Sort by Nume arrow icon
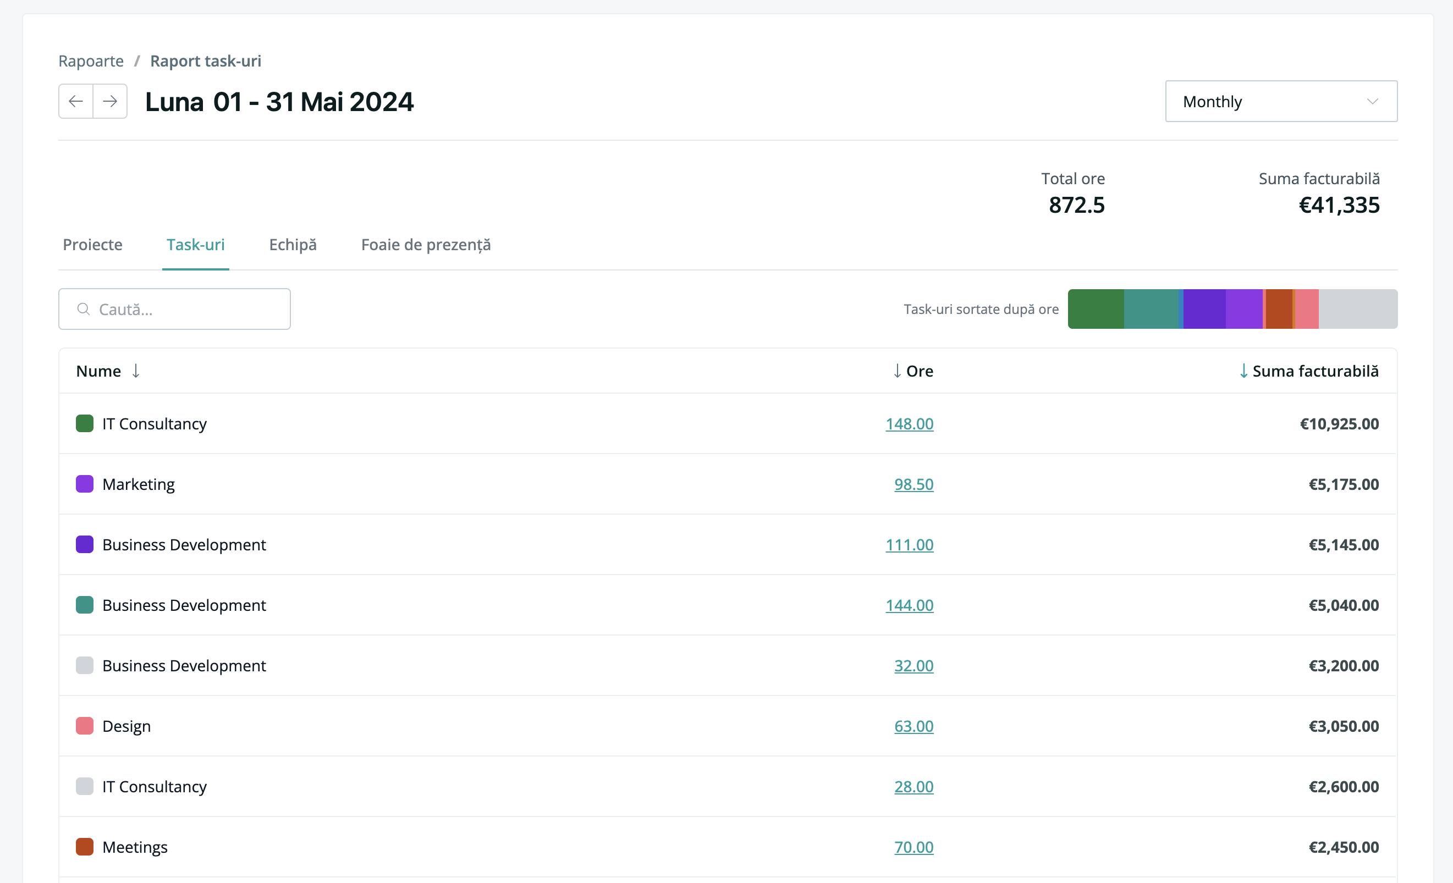Screen dimensions: 1453x883 coord(136,371)
